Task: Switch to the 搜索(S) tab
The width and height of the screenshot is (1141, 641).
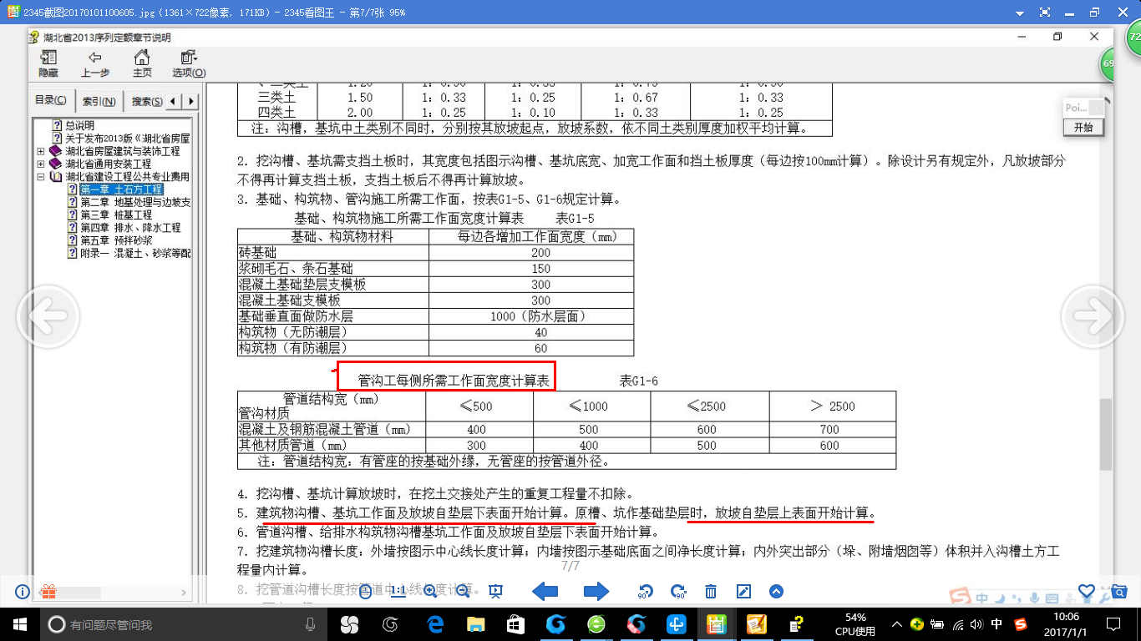Action: (x=147, y=102)
